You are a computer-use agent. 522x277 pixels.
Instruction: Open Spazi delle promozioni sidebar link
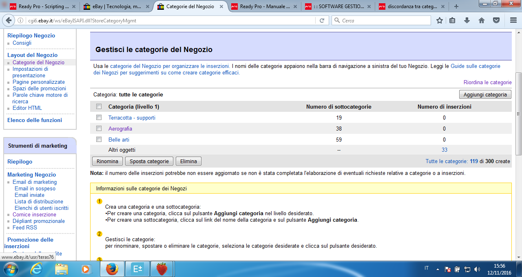point(39,88)
